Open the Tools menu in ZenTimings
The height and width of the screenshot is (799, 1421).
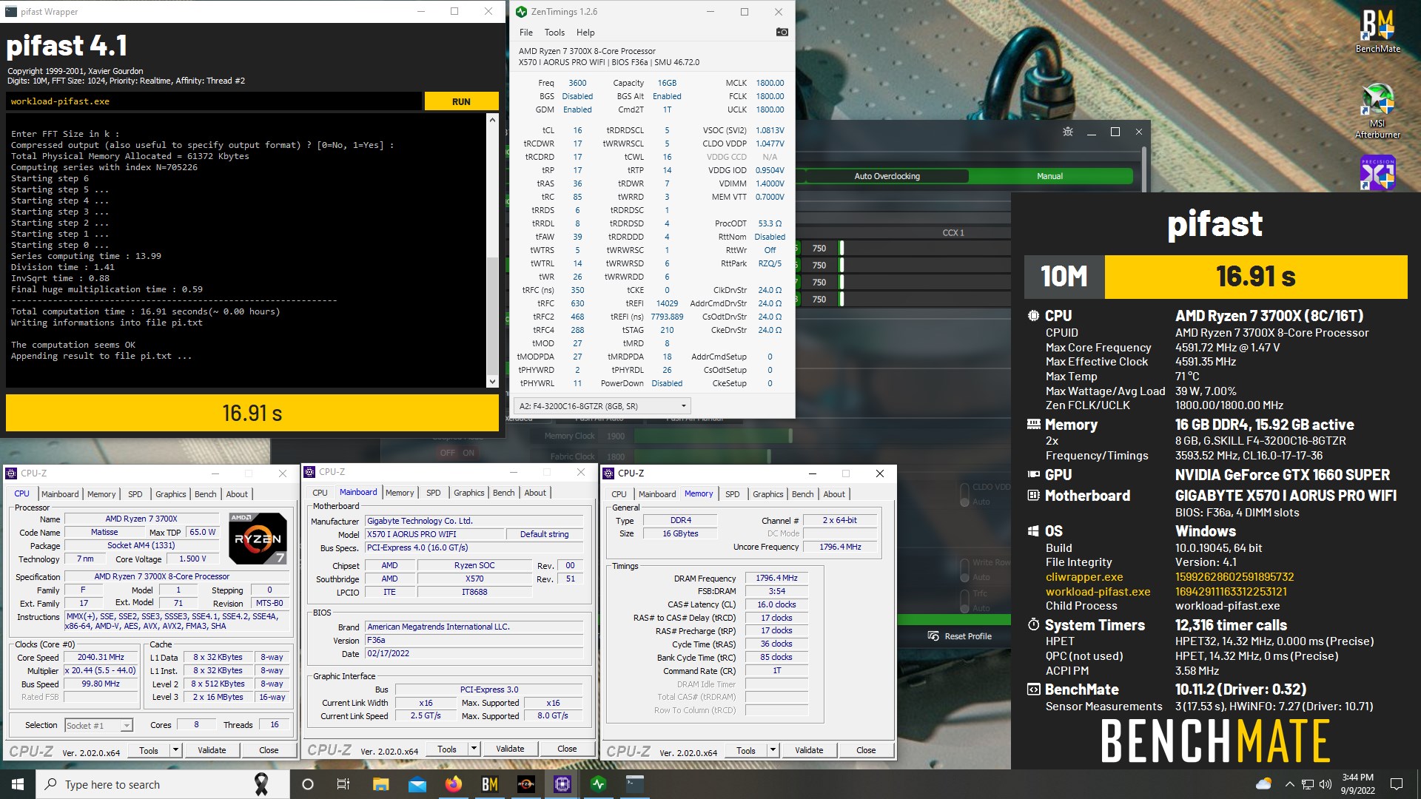(x=554, y=33)
